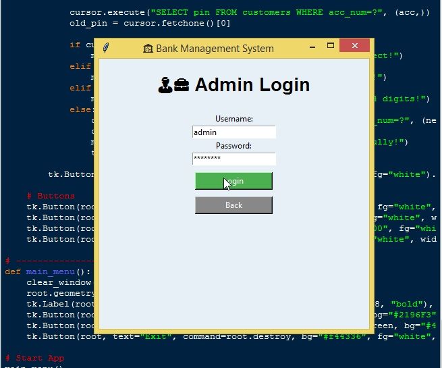442x368 pixels.
Task: Click the Password: label
Action: [233, 146]
